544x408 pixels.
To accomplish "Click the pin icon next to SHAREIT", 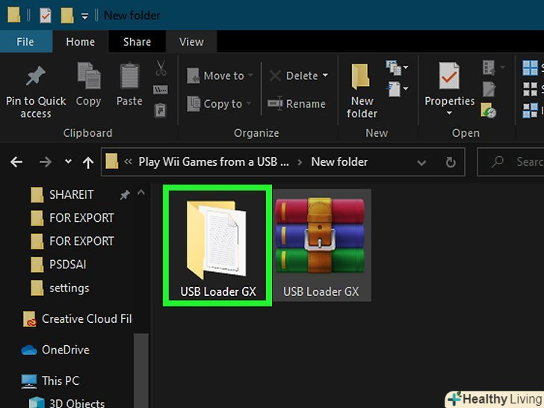I will coord(125,194).
